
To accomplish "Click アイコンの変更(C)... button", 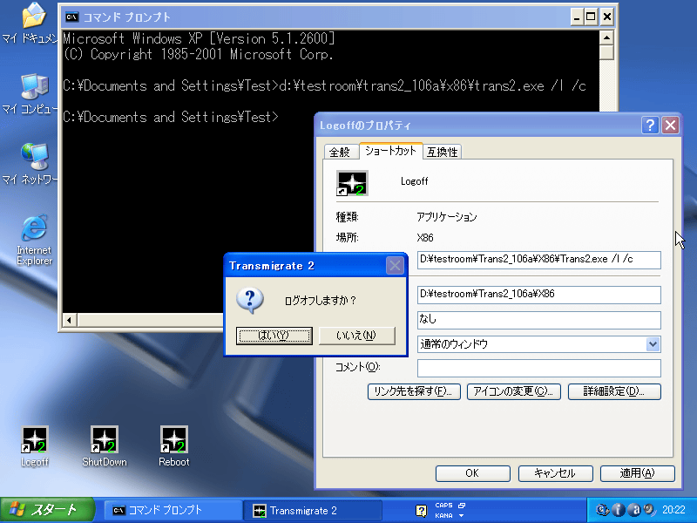I will (x=513, y=391).
